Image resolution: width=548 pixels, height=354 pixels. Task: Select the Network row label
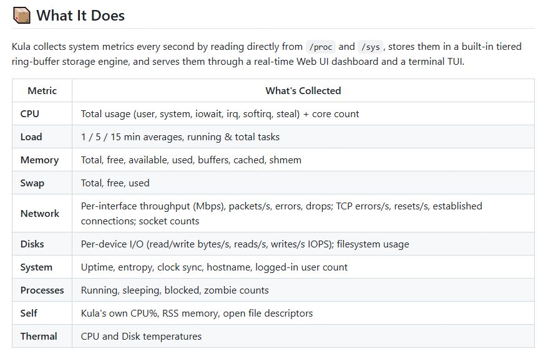pos(40,213)
